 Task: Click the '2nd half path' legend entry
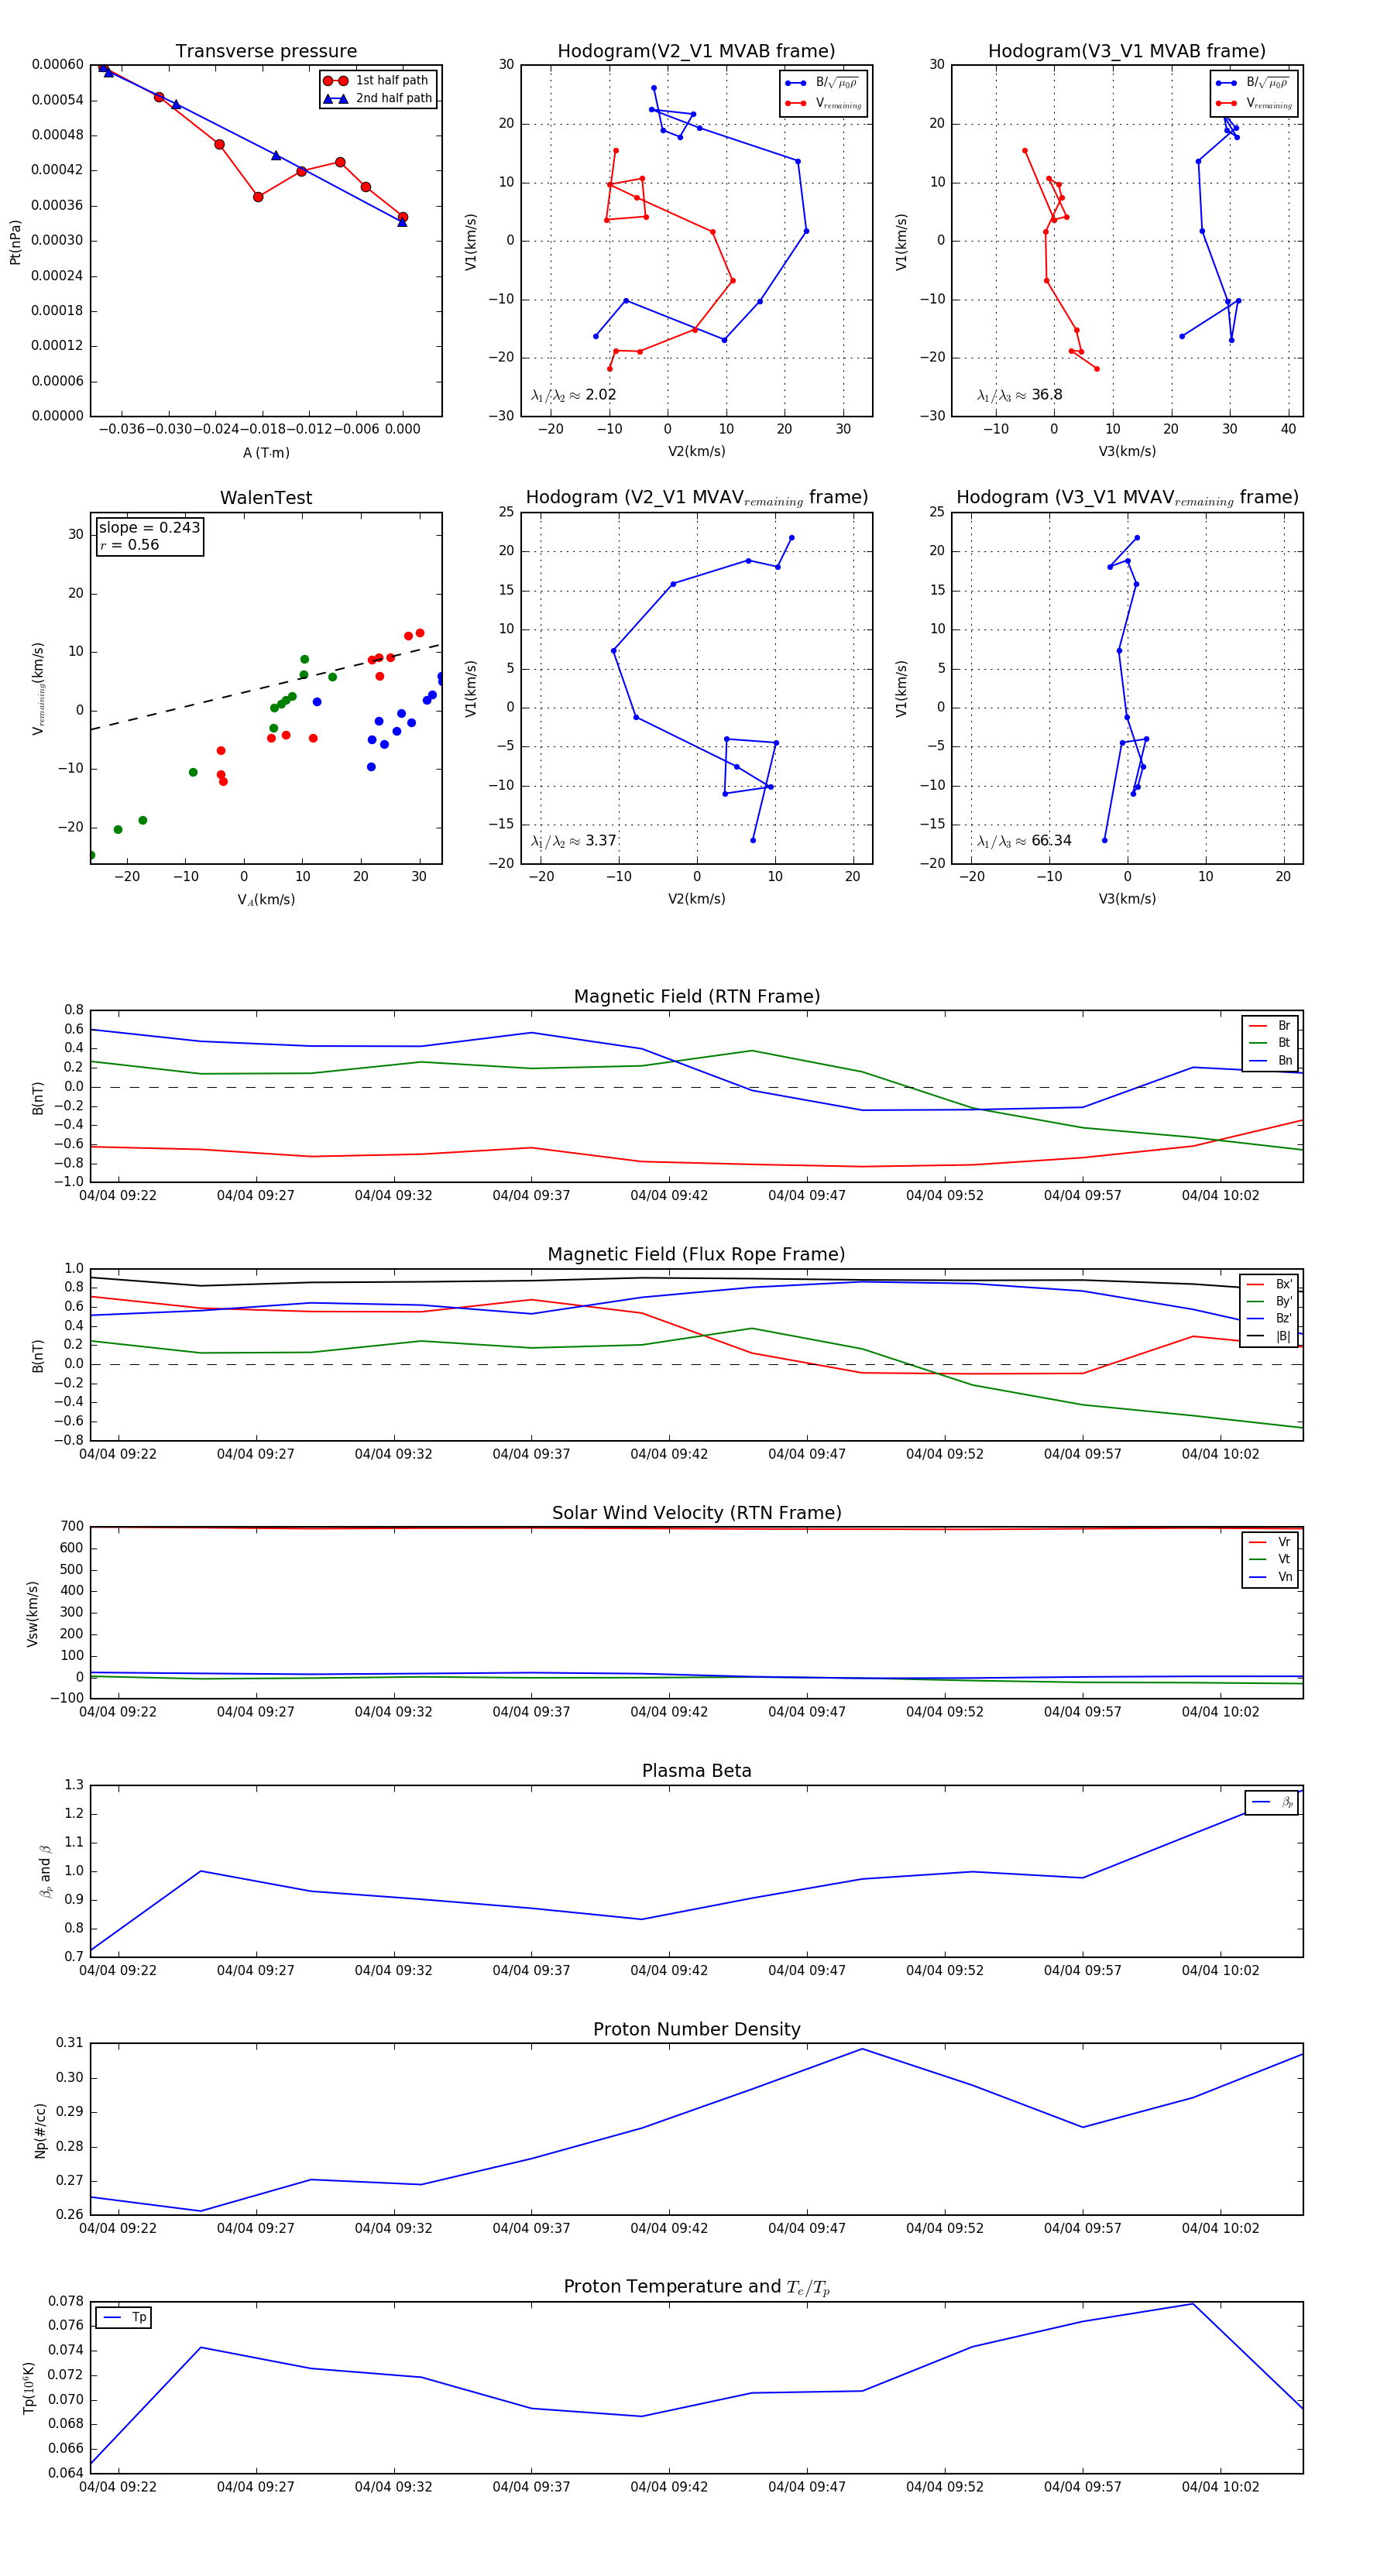(377, 98)
